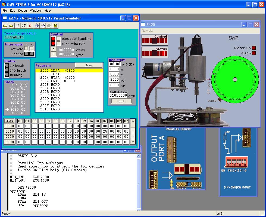Click the Y register input field
This screenshot has height=217, width=266.
click(x=114, y=74)
